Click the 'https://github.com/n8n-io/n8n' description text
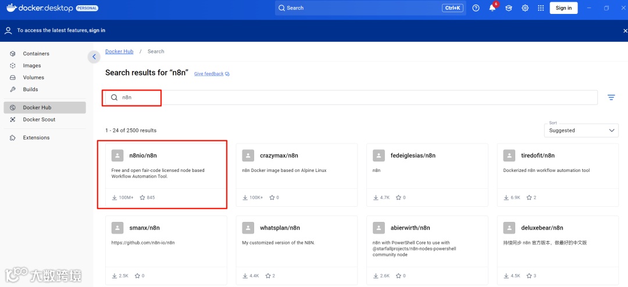Image resolution: width=628 pixels, height=287 pixels. [x=143, y=243]
